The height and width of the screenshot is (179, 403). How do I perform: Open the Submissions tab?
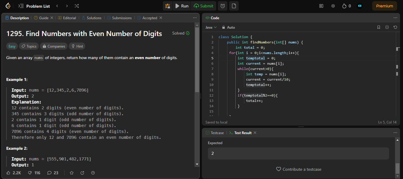click(x=119, y=18)
